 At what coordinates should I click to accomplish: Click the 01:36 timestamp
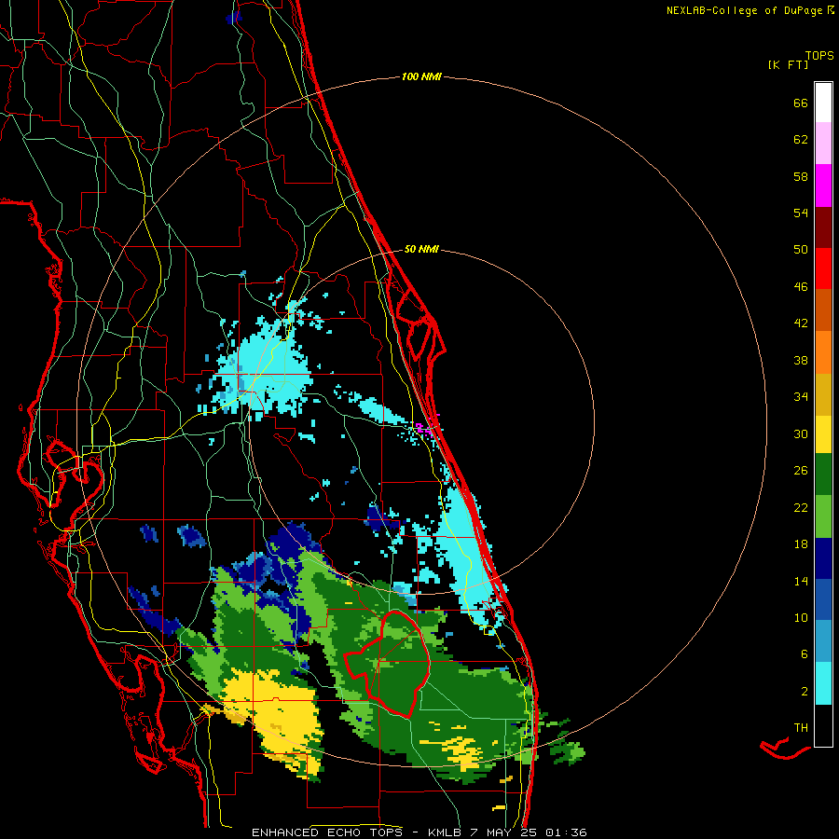[x=566, y=832]
